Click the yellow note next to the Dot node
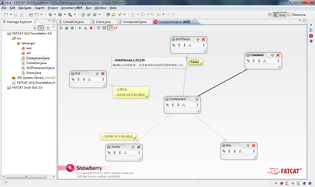Image resolution: width=315 pixels, height=187 pixels. click(x=131, y=93)
